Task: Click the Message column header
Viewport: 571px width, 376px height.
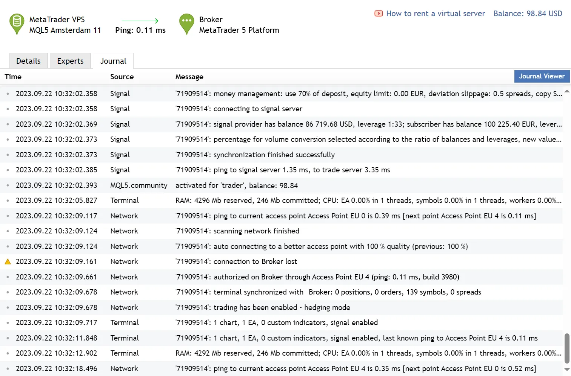Action: pyautogui.click(x=189, y=77)
